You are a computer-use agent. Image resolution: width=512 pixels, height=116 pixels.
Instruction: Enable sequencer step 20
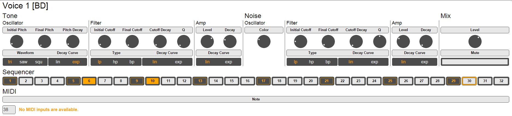pos(311,81)
